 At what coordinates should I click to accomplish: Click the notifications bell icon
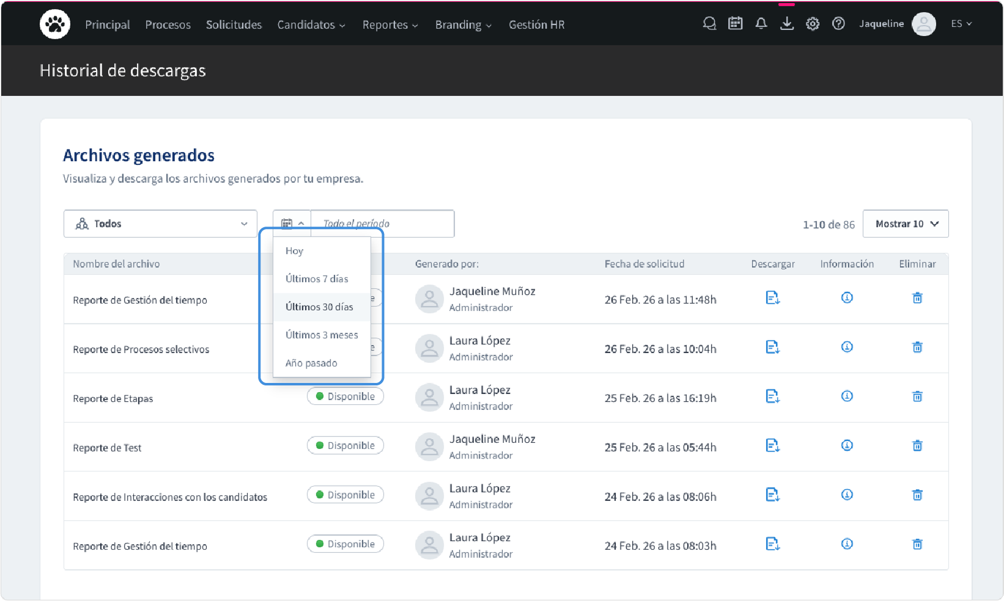coord(761,24)
